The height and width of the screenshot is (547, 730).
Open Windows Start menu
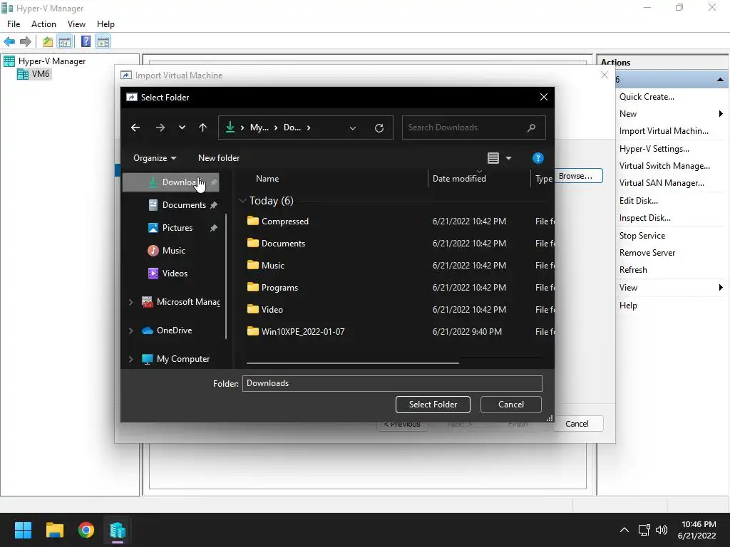[23, 530]
